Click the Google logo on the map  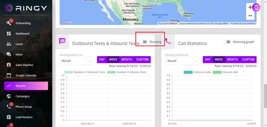click(x=67, y=22)
